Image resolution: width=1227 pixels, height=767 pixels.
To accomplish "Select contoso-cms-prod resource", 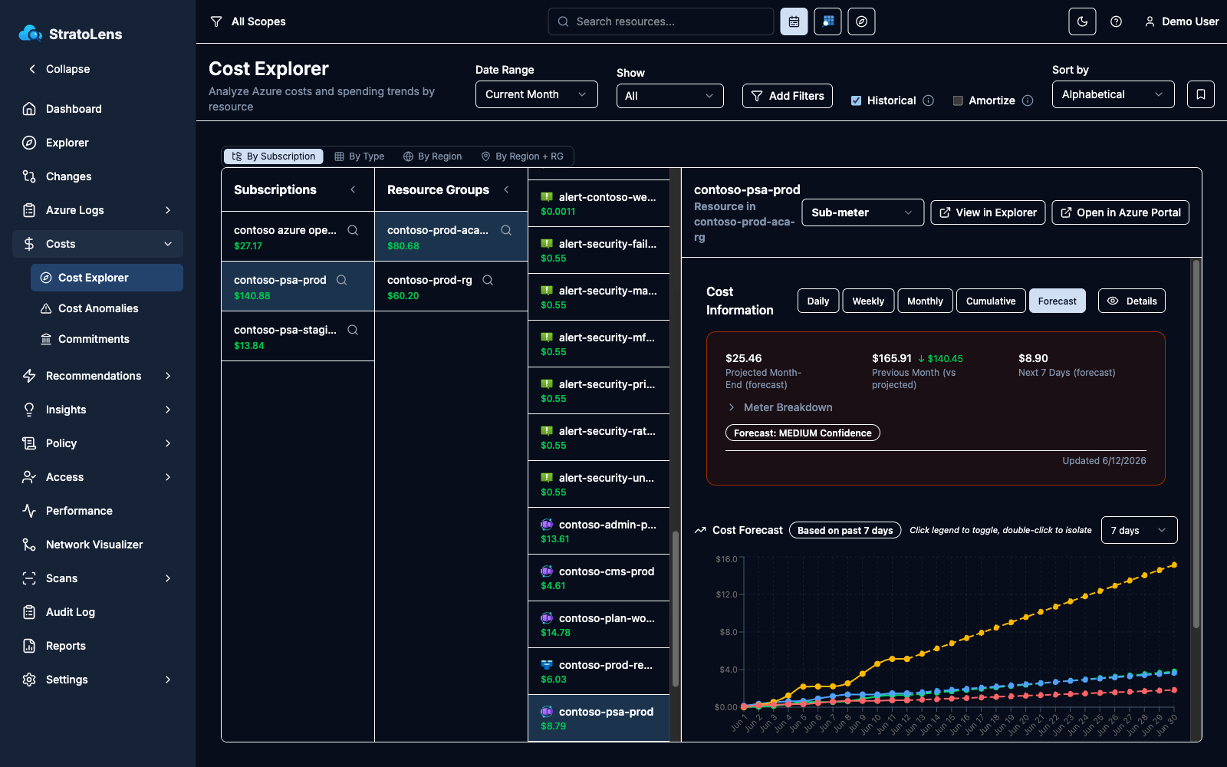I will coord(599,578).
